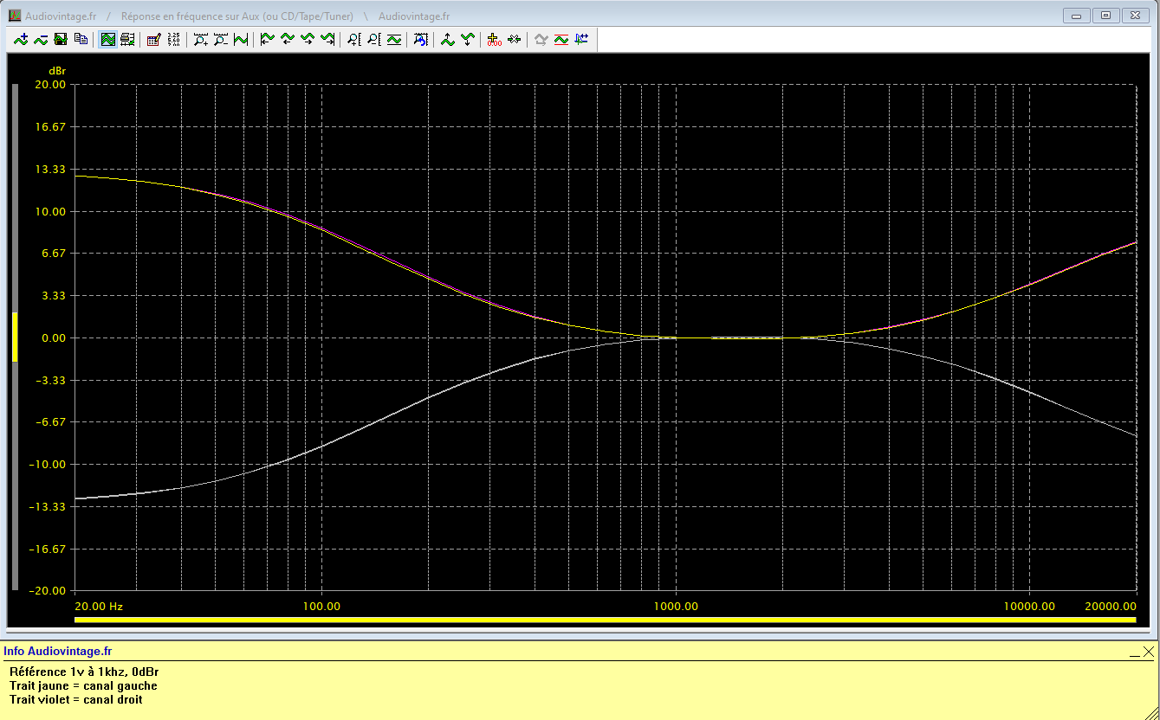Image resolution: width=1160 pixels, height=720 pixels.
Task: Click the 13.33 Y-axis value
Action: tap(49, 169)
